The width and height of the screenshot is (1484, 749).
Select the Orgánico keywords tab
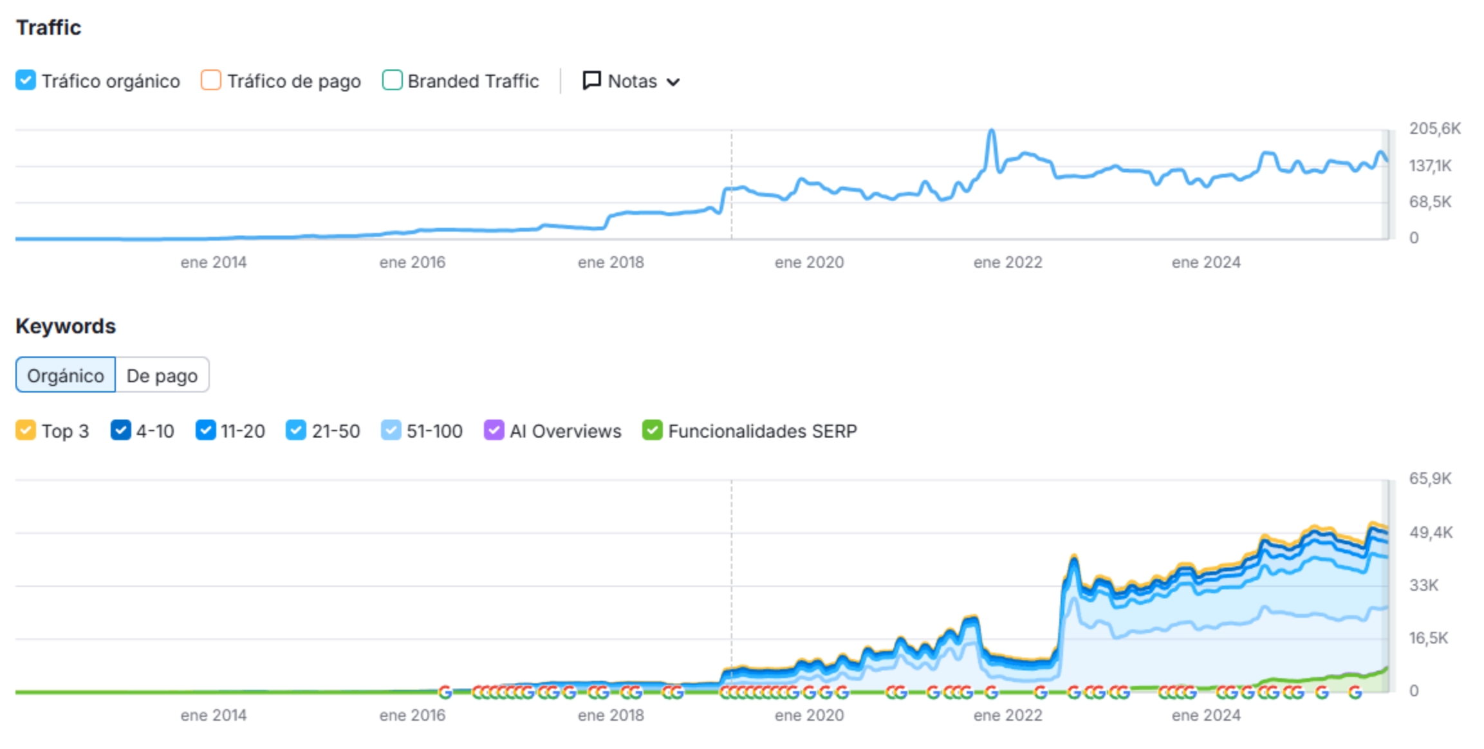pos(66,375)
